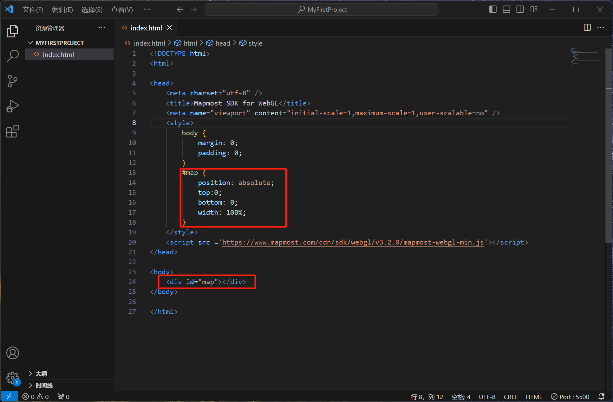Toggle the primary side bar layout icon
Image resolution: width=613 pixels, height=402 pixels.
click(x=493, y=10)
